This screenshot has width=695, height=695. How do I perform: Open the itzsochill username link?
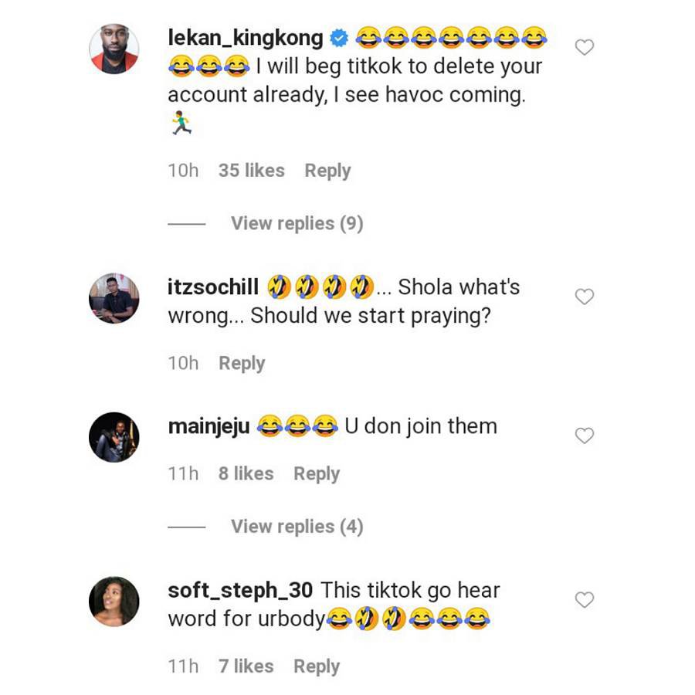[x=214, y=287]
